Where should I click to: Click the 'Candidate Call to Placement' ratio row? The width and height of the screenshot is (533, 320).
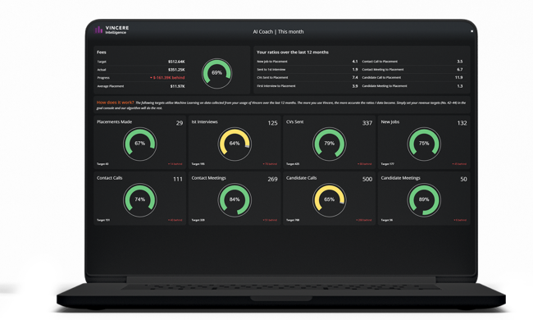click(412, 78)
